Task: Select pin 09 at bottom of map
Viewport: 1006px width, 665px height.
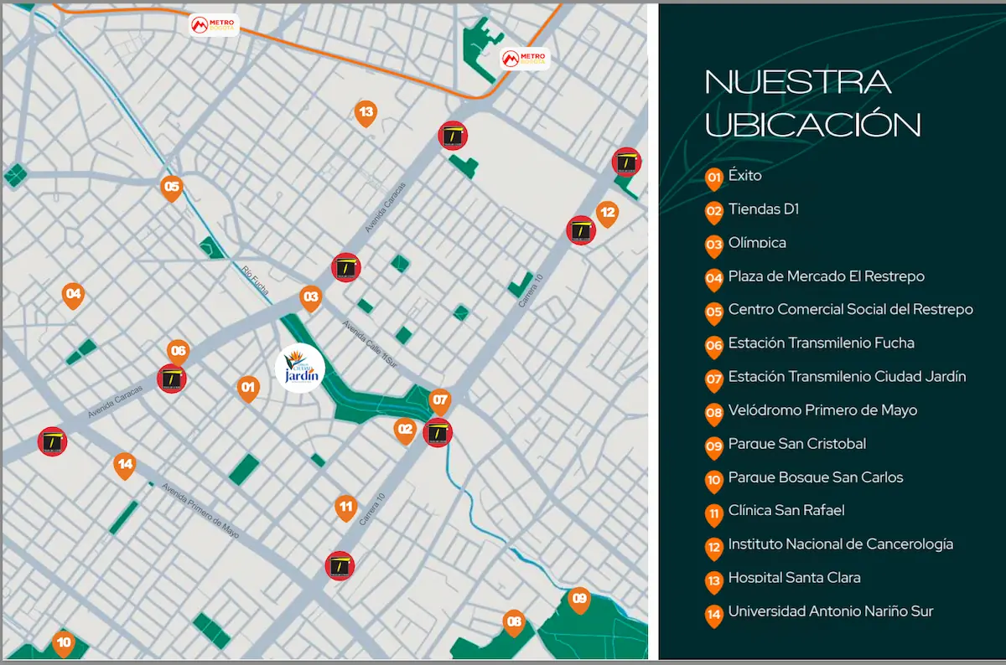Action: pyautogui.click(x=578, y=599)
